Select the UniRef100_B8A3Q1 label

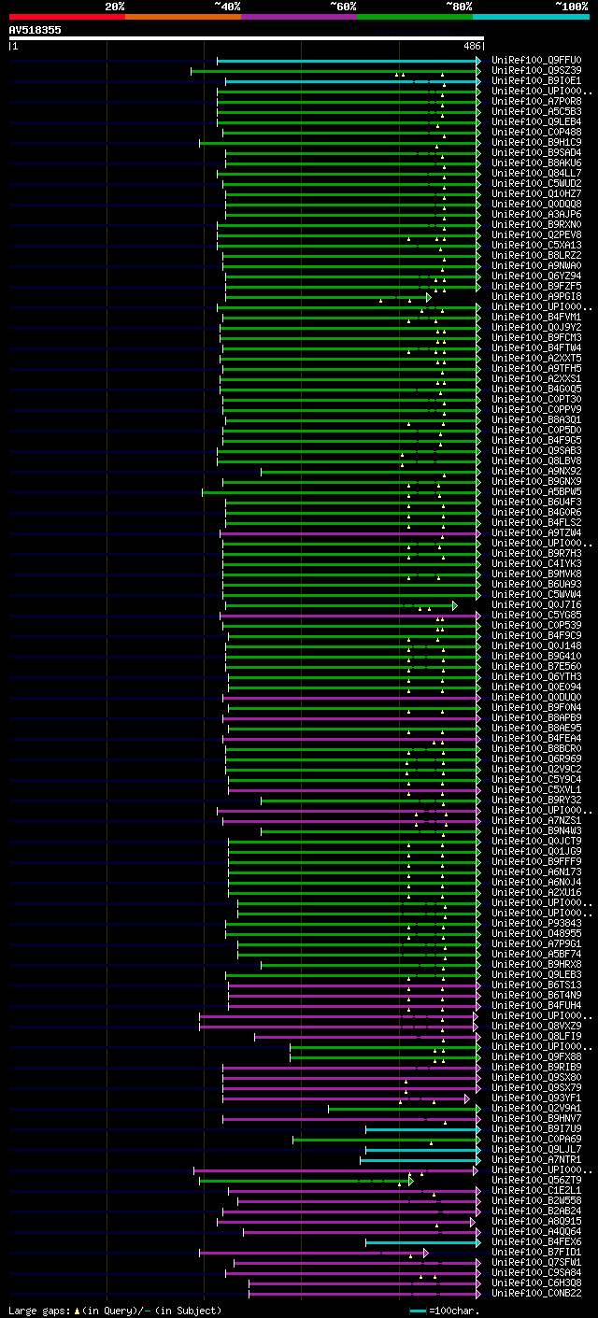tap(536, 420)
